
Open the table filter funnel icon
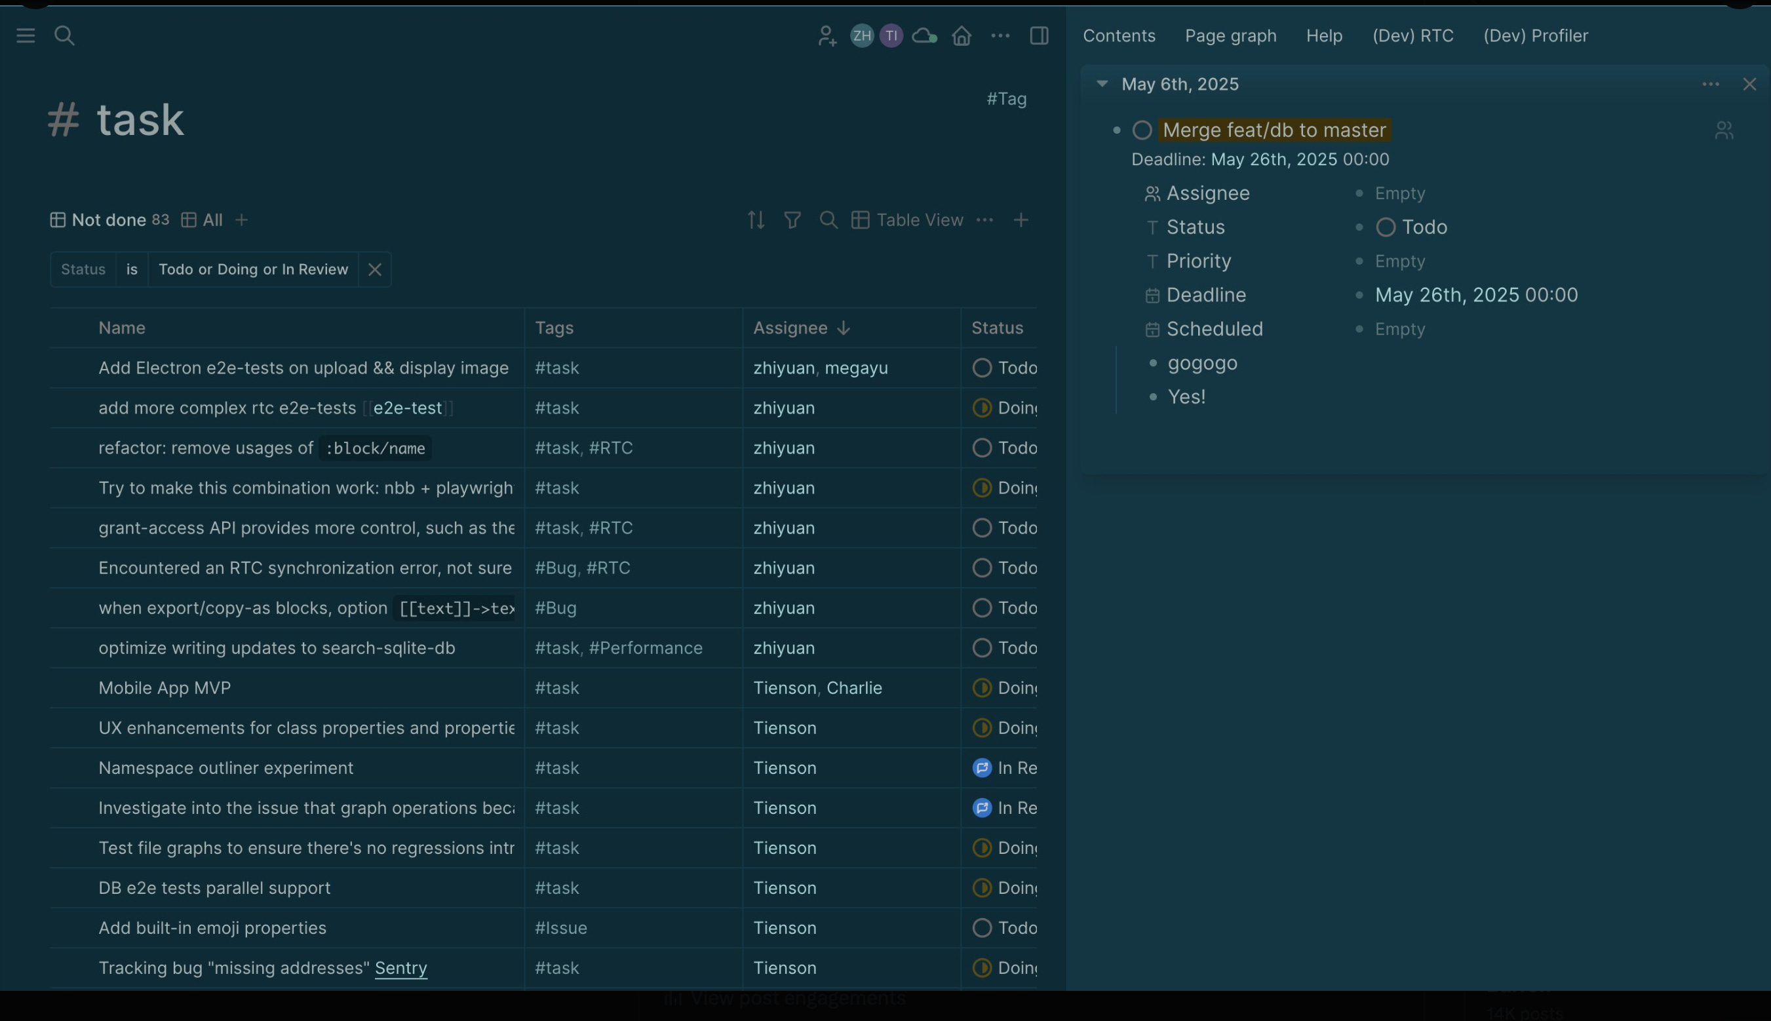coord(792,220)
